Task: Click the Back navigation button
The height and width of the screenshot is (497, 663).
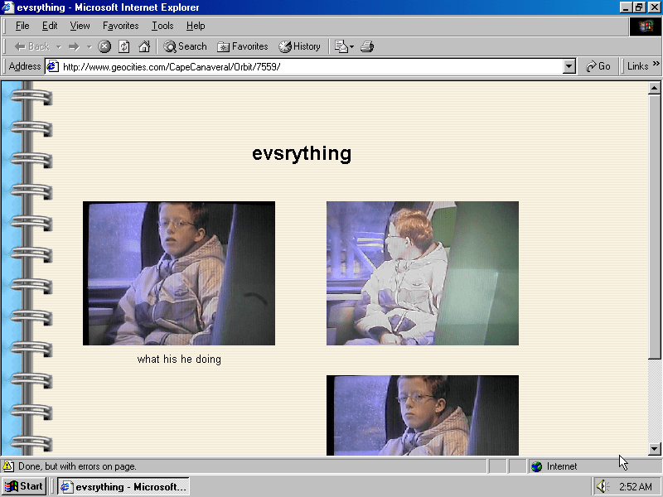Action: pyautogui.click(x=32, y=46)
